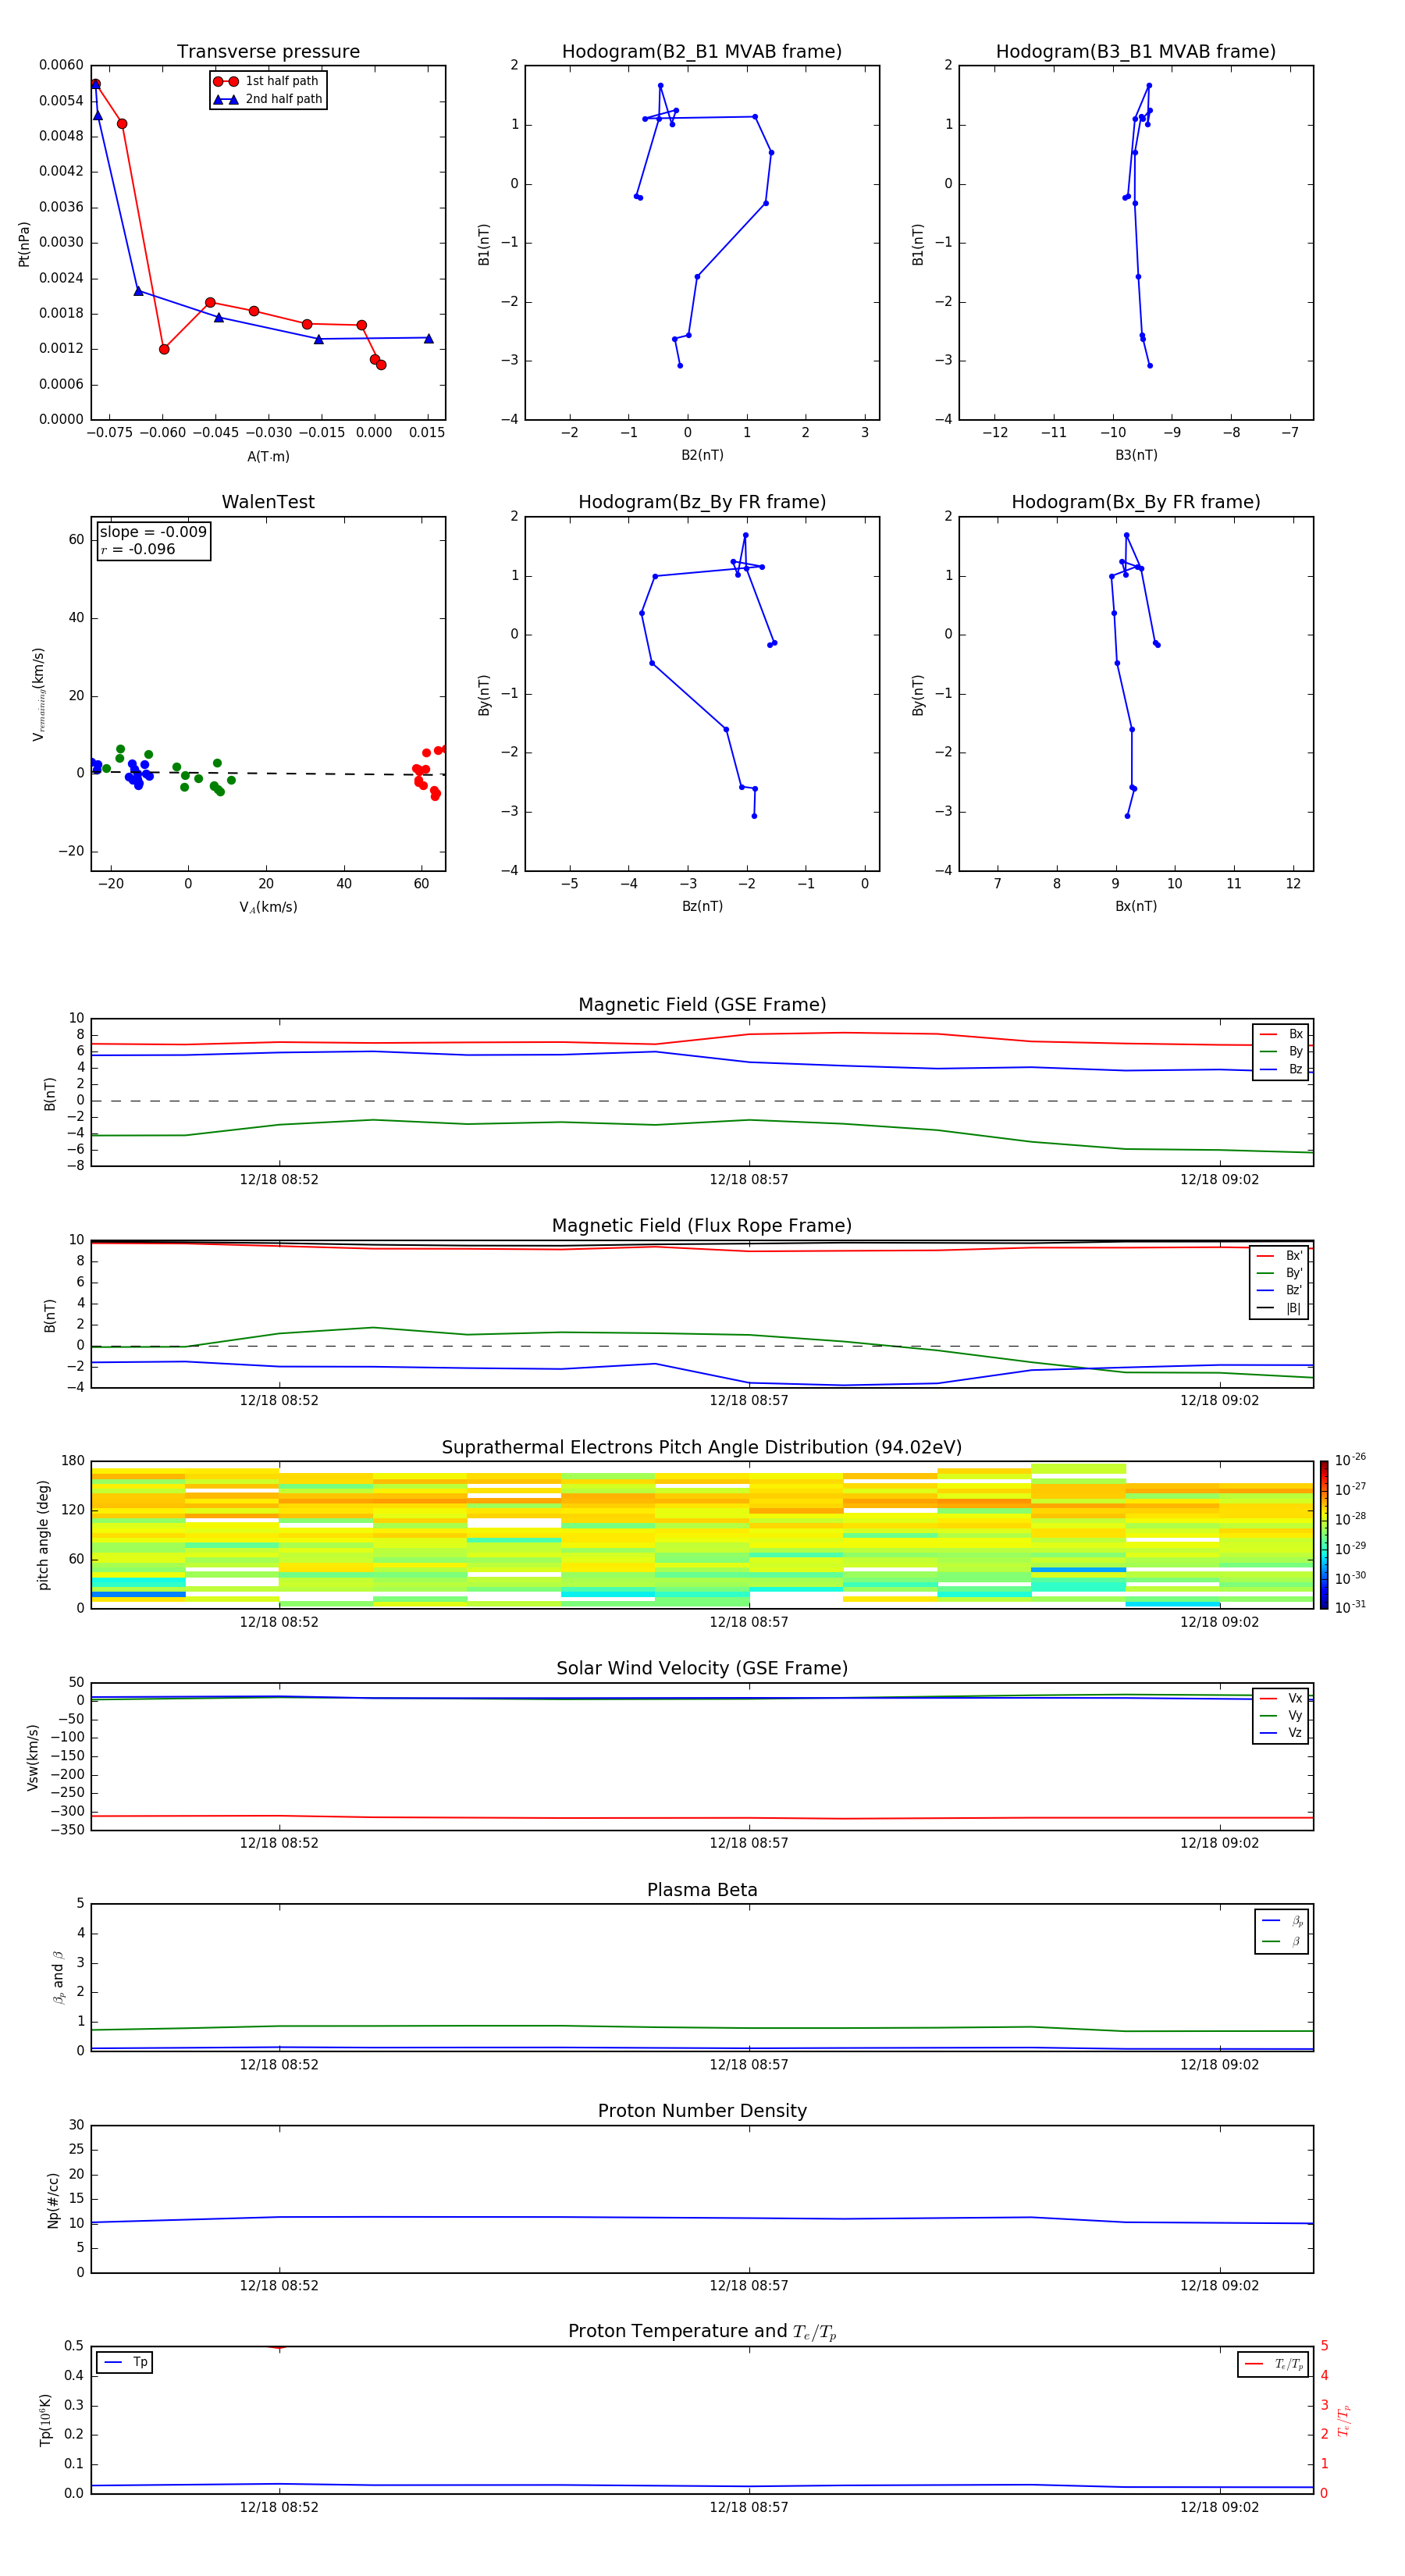Click the 'Hodogram(Bx_By FR frame)' title
1405x2576 pixels.
point(1136,502)
